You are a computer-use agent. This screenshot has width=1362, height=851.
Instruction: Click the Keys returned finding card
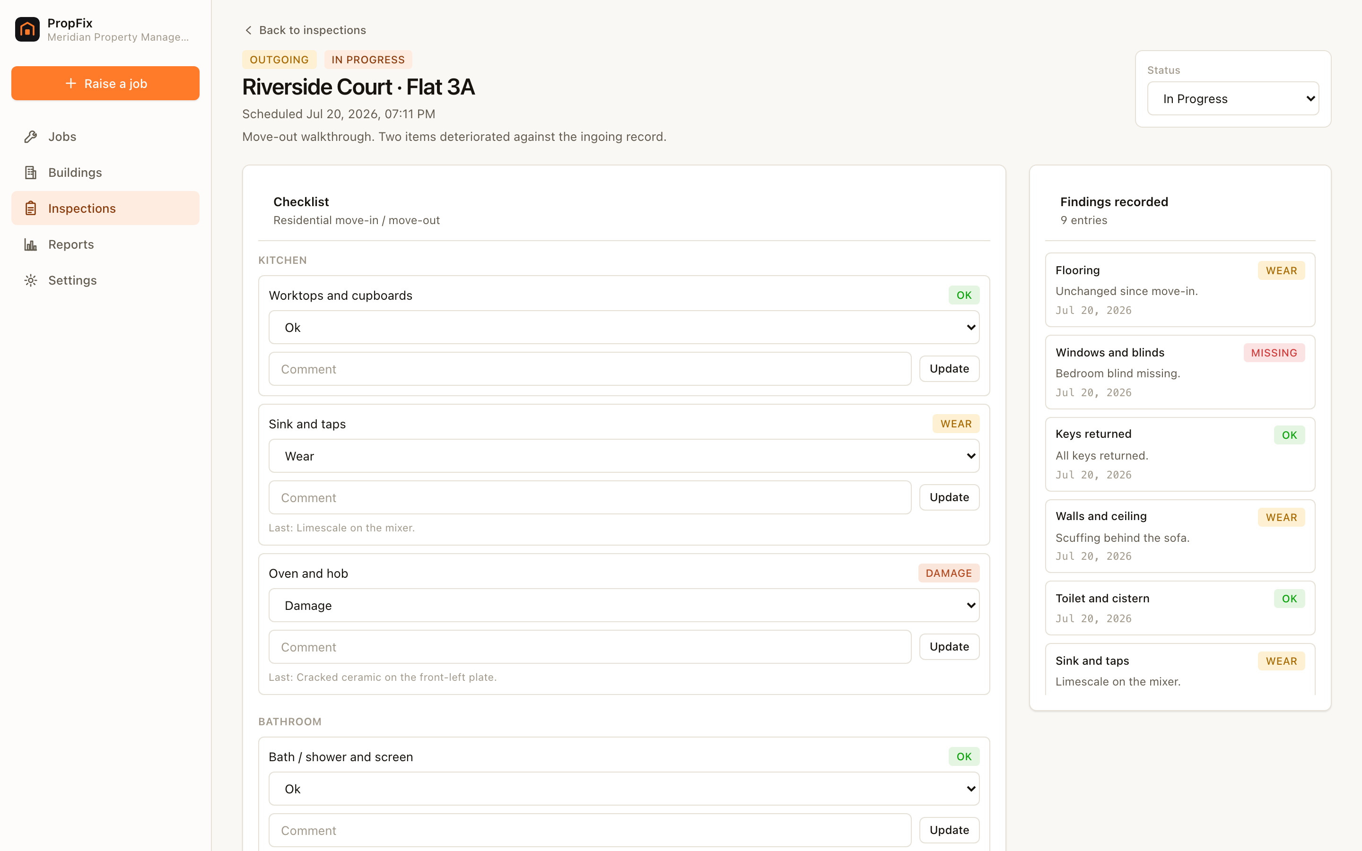pyautogui.click(x=1179, y=454)
